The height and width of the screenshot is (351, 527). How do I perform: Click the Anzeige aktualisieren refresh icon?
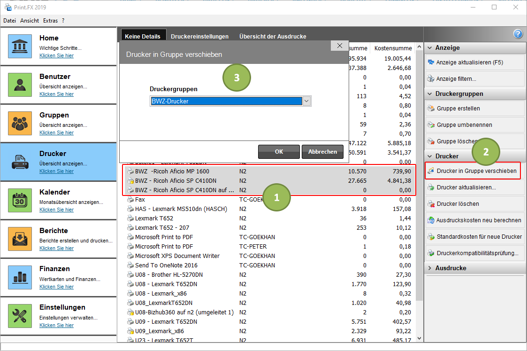431,62
